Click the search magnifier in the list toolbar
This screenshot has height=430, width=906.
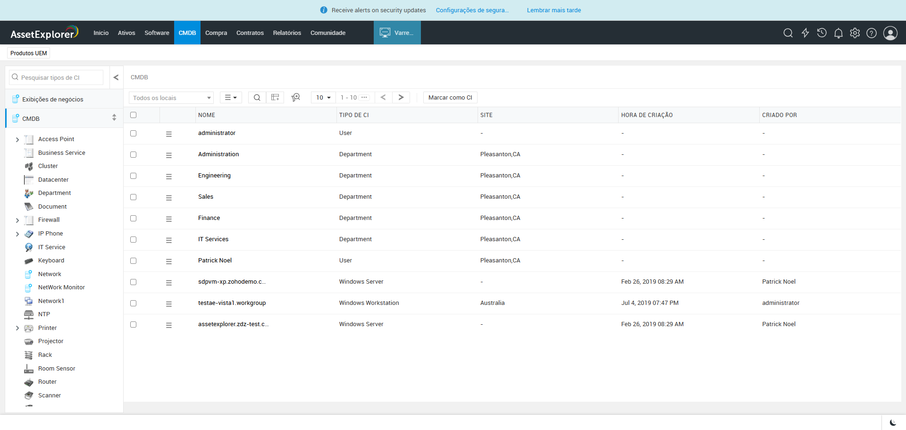(x=257, y=98)
